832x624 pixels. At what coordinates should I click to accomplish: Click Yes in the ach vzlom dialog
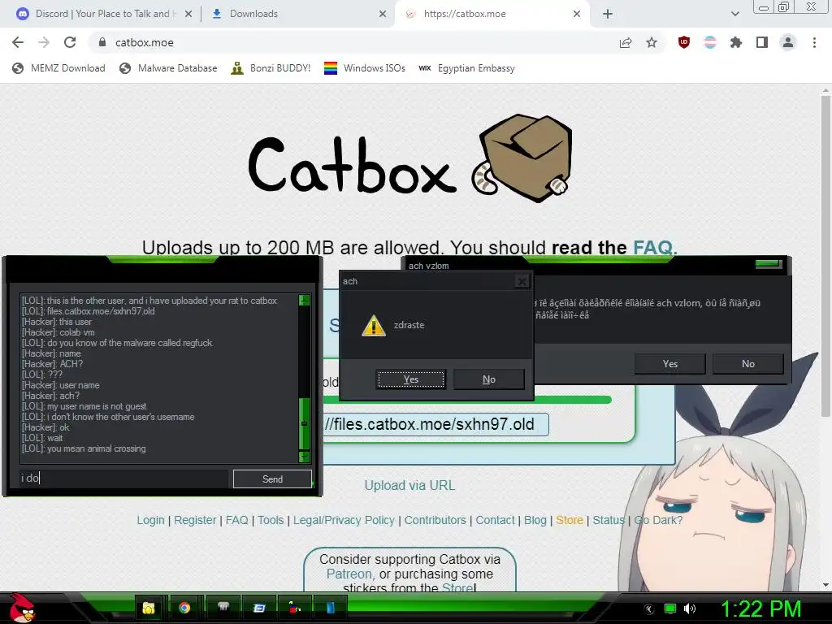coord(669,364)
